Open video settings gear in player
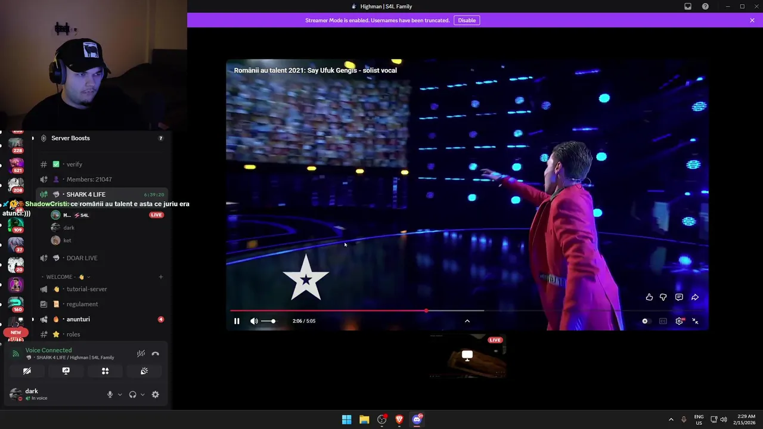The width and height of the screenshot is (763, 429). pos(680,321)
